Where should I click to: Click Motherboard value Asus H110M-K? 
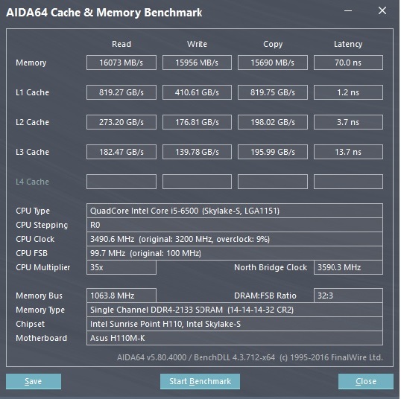235,338
